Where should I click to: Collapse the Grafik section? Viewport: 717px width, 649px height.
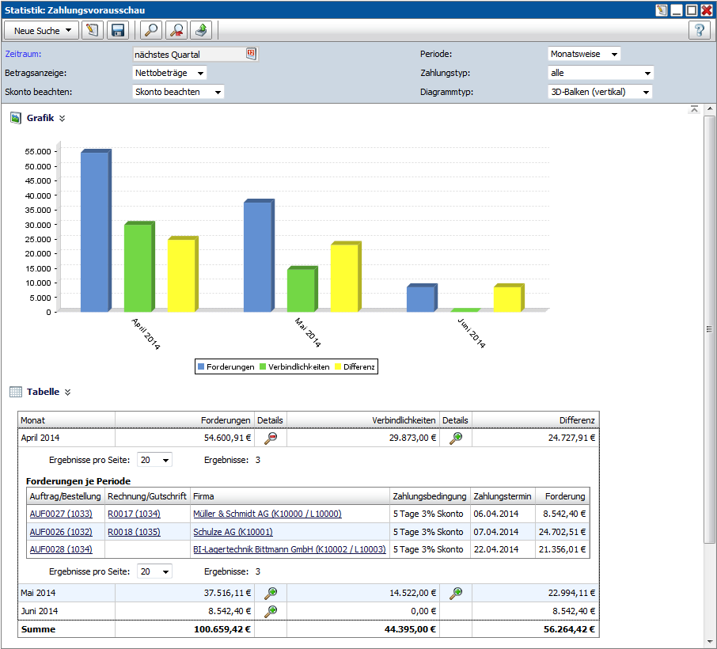(x=63, y=118)
